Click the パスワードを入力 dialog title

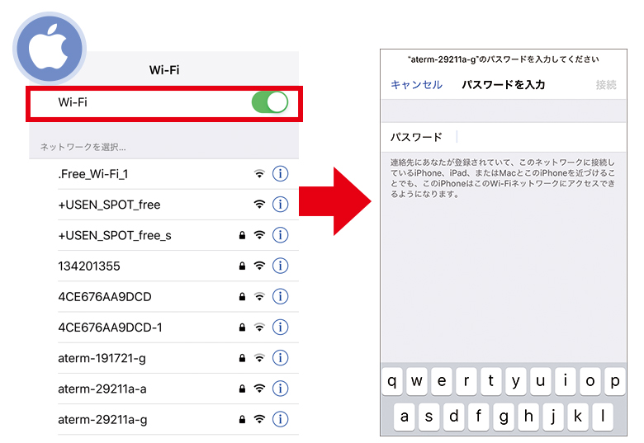[x=503, y=85]
